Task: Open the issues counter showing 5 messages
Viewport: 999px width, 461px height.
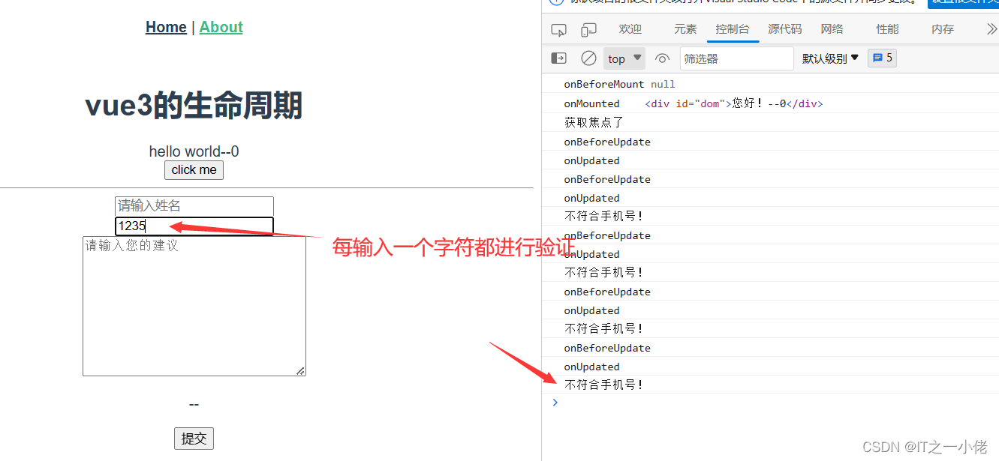Action: coord(882,58)
